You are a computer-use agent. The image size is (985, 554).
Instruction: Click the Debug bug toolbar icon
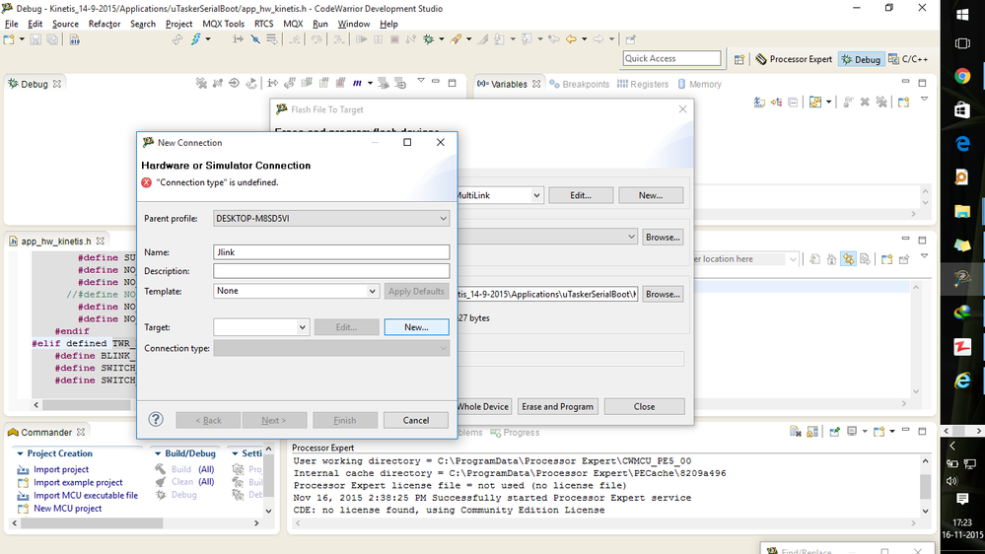[x=429, y=39]
